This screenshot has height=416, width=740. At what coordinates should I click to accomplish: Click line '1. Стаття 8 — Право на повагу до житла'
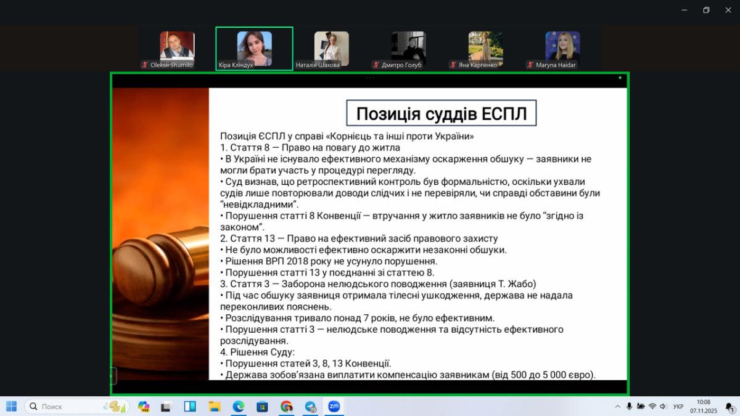[x=310, y=147]
